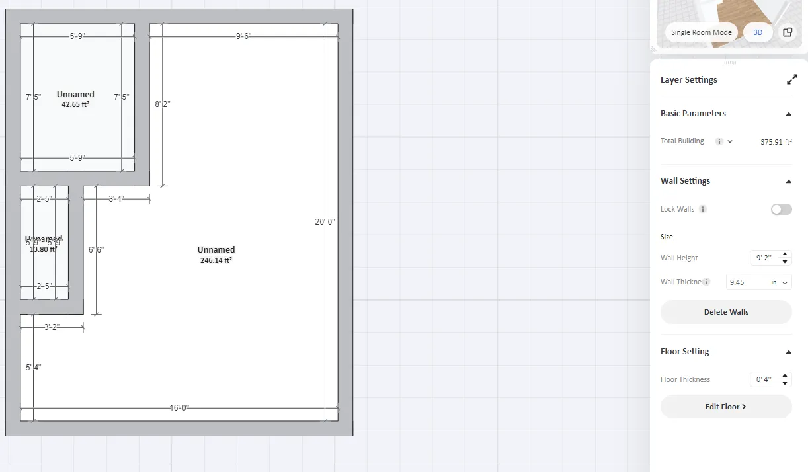The width and height of the screenshot is (808, 472).
Task: Collapse the Basic Parameters section
Action: tap(788, 114)
